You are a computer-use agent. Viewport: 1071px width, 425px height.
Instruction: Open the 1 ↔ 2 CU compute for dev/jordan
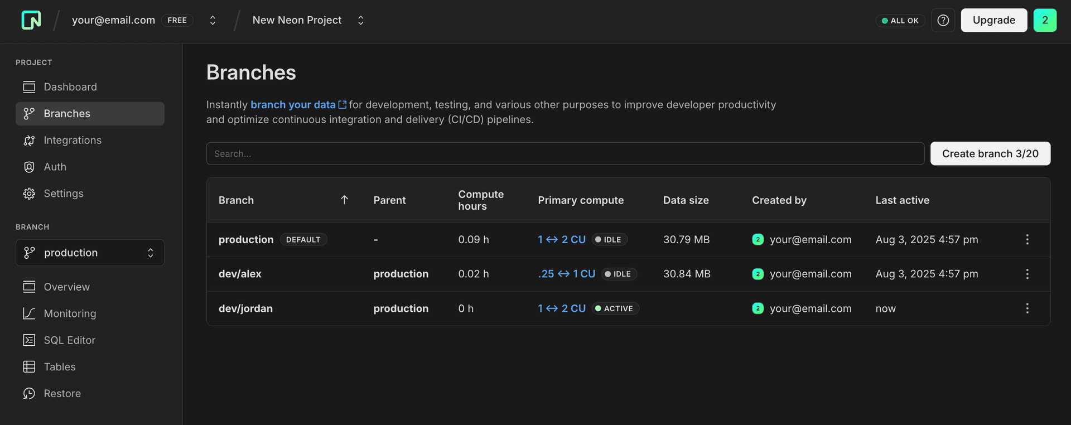[561, 308]
